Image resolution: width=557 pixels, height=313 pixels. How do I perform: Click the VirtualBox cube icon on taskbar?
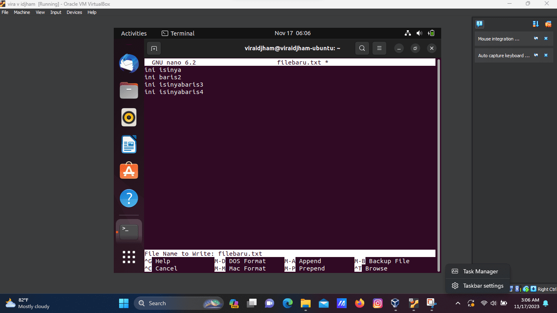pyautogui.click(x=395, y=303)
